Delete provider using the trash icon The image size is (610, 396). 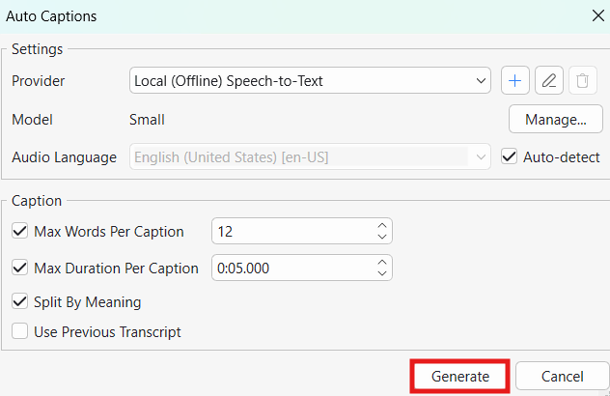(x=582, y=80)
